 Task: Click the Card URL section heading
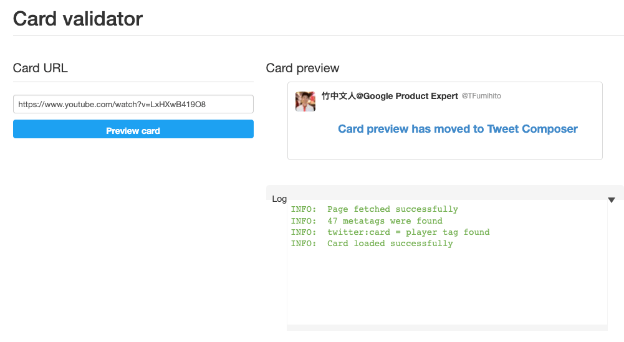[x=40, y=68]
